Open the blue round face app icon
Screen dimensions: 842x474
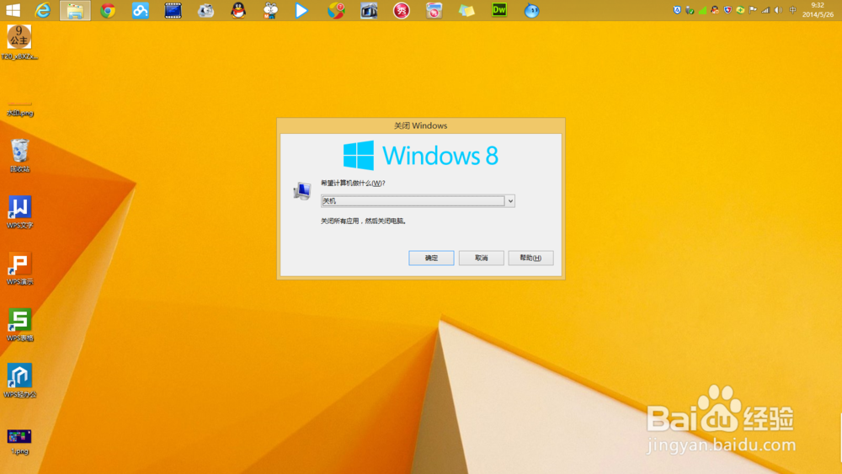tap(531, 10)
